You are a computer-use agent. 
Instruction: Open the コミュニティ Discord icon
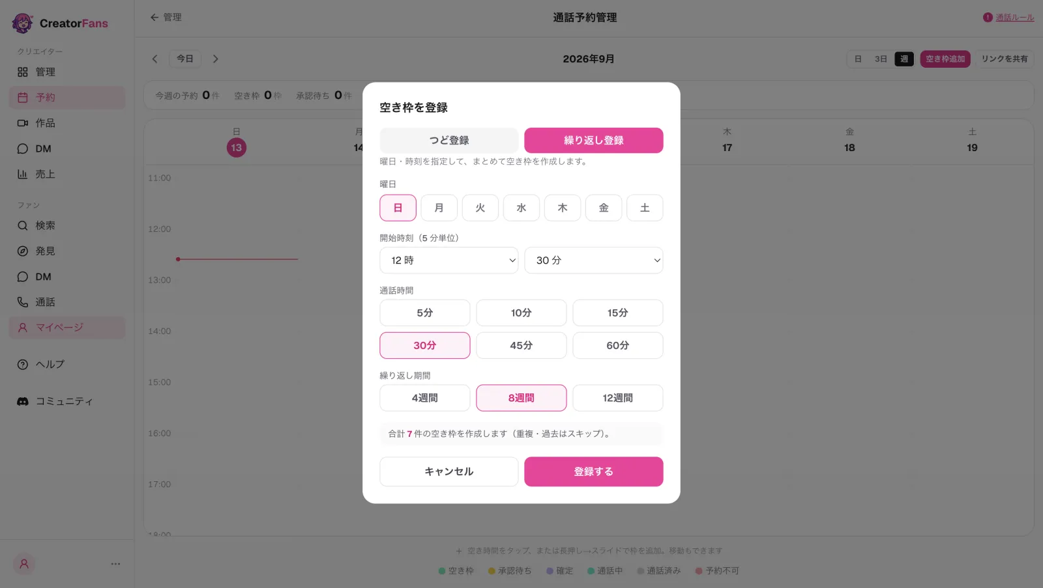23,402
